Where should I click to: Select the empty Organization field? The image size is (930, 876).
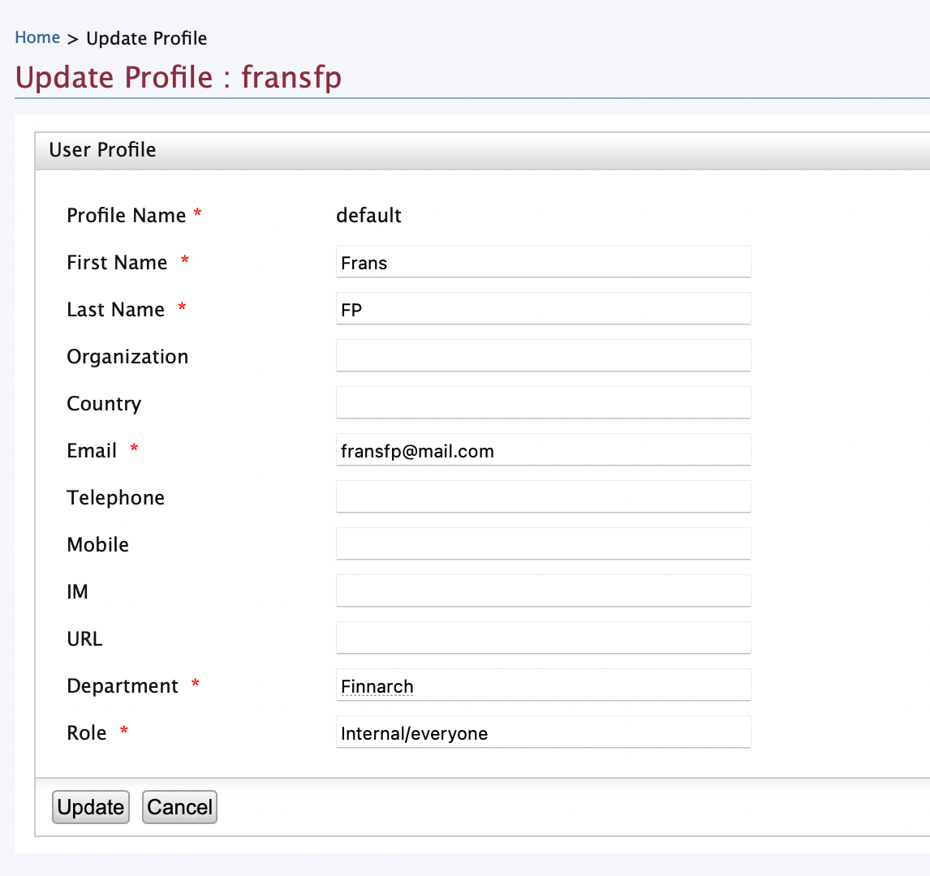coord(542,357)
